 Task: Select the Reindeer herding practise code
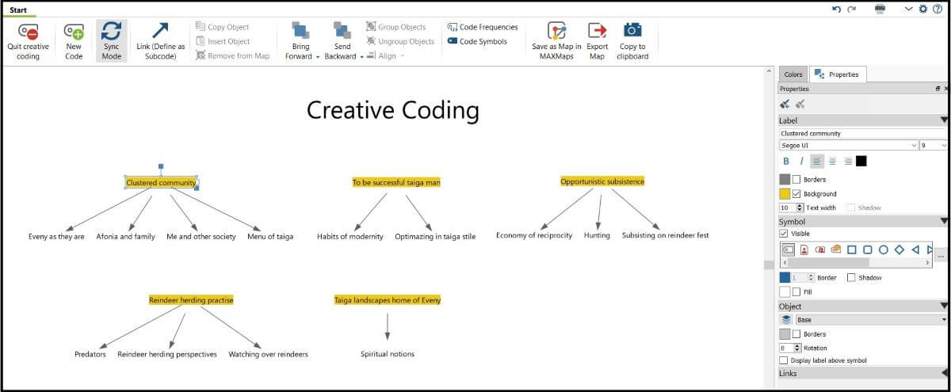click(x=191, y=300)
